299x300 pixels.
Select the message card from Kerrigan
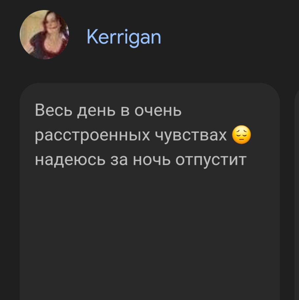150,191
